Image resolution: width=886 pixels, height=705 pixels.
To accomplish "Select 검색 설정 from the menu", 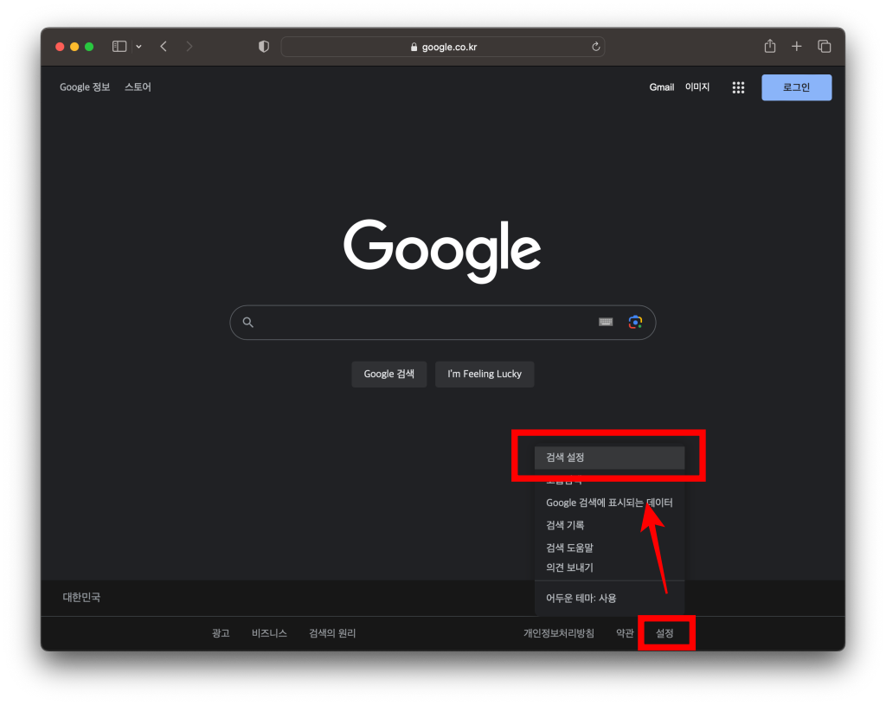I will [x=609, y=458].
